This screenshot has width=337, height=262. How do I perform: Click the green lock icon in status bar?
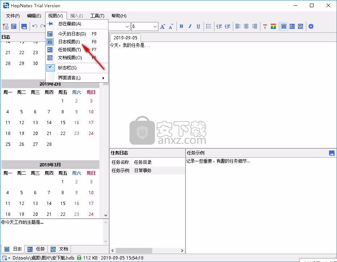pos(79,258)
